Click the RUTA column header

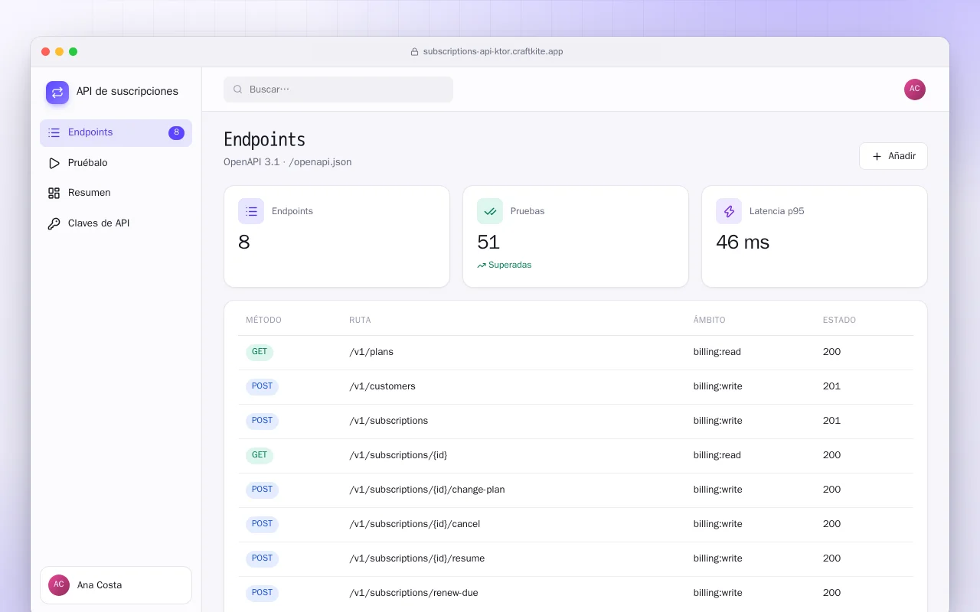[x=360, y=320]
